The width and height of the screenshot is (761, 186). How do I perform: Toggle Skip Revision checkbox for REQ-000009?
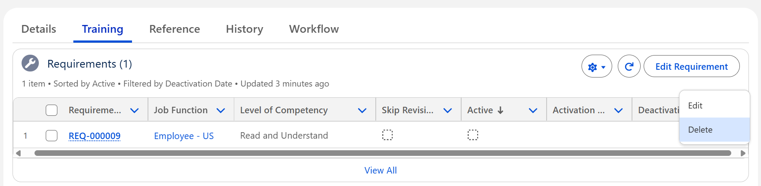[387, 135]
